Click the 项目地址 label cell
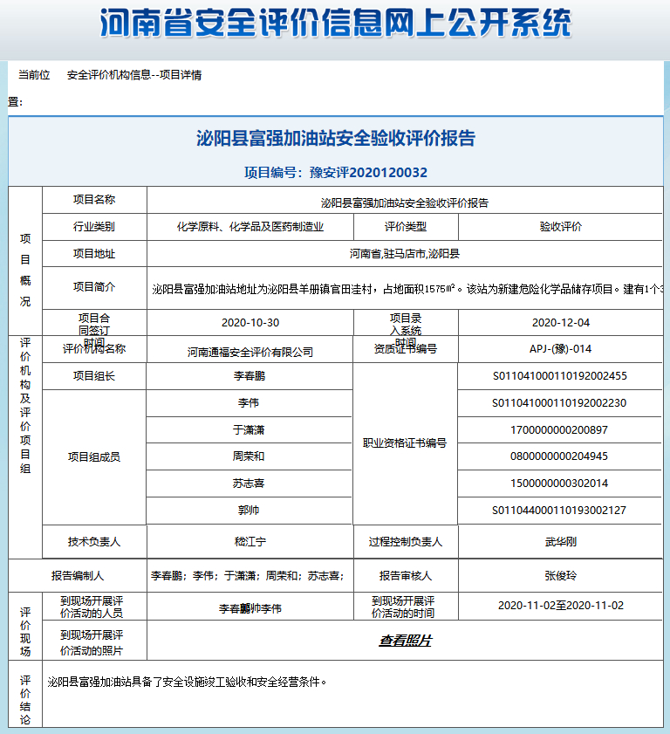Screen dimensions: 670x734 tap(94, 254)
